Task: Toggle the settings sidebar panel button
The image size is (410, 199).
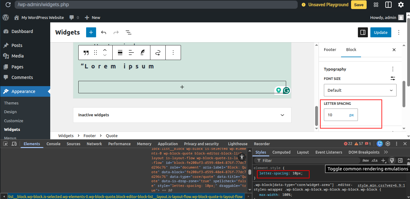Action: click(363, 32)
